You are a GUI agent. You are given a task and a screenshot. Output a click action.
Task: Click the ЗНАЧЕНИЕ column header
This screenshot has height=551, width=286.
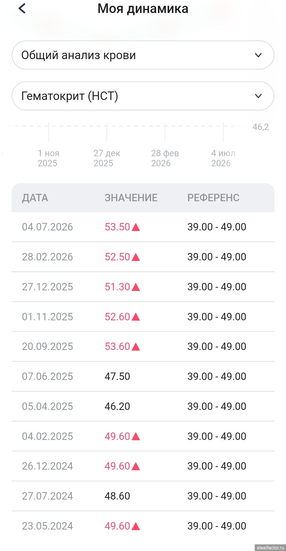(x=131, y=198)
